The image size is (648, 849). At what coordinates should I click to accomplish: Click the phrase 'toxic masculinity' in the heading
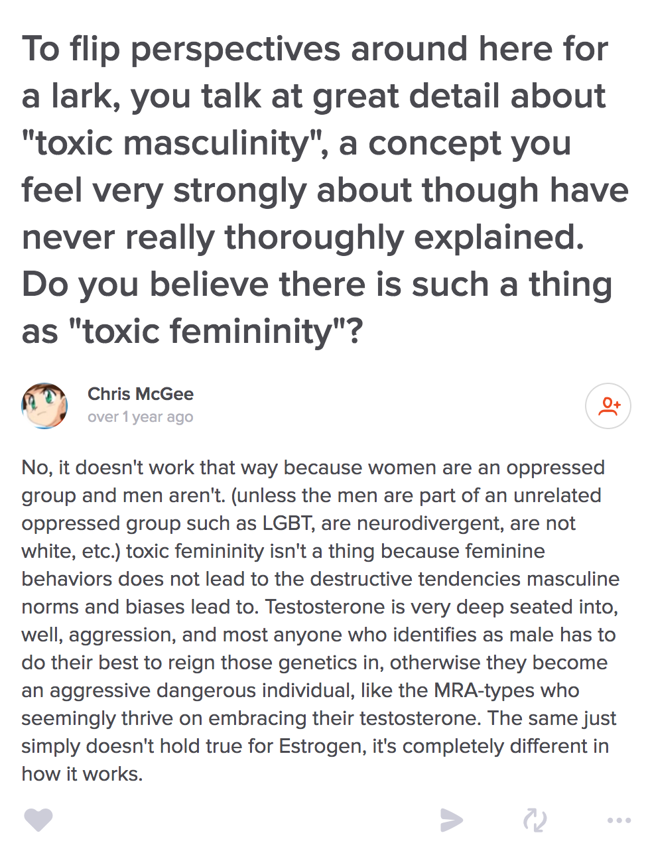pyautogui.click(x=171, y=143)
